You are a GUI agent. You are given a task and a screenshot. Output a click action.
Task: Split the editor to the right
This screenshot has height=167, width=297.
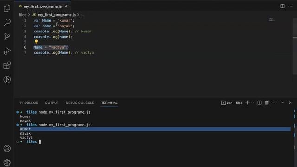(283, 6)
